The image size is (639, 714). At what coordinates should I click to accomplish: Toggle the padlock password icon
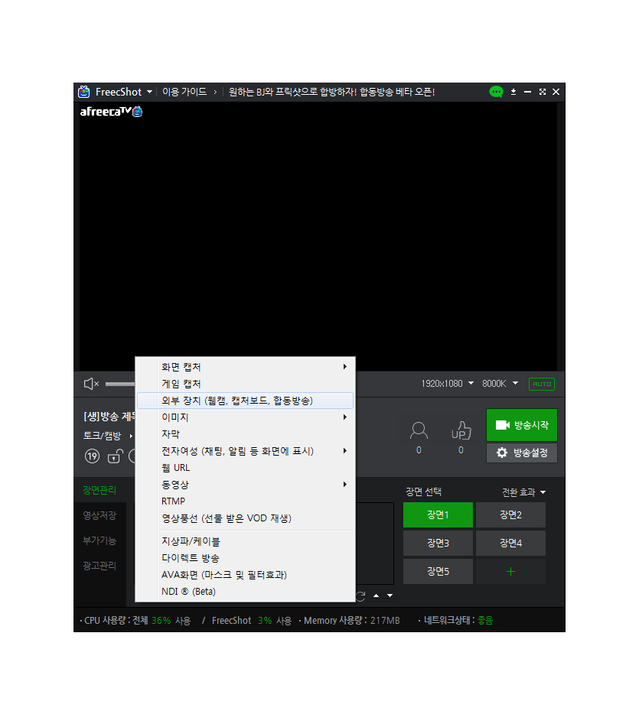coord(115,456)
